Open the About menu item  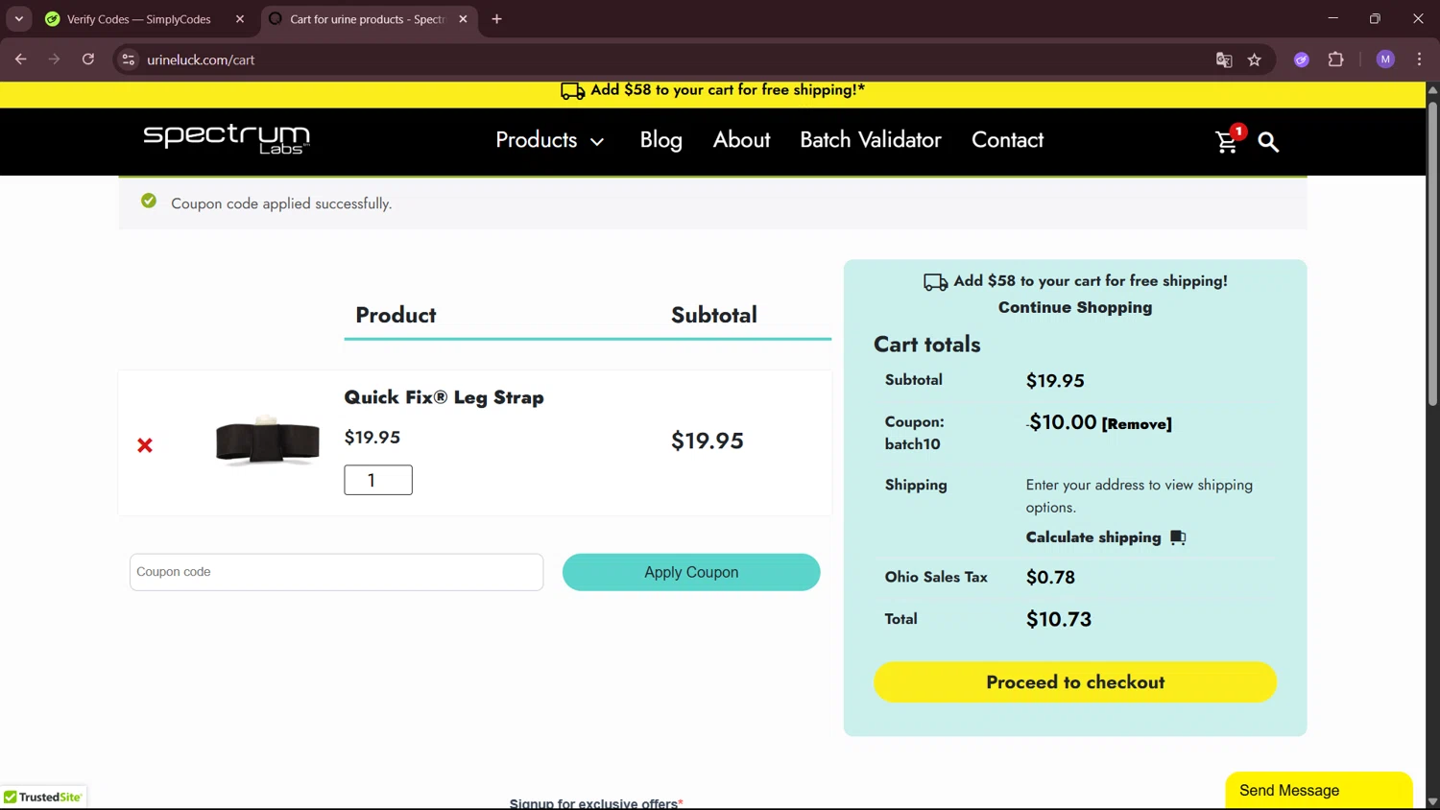pos(741,140)
